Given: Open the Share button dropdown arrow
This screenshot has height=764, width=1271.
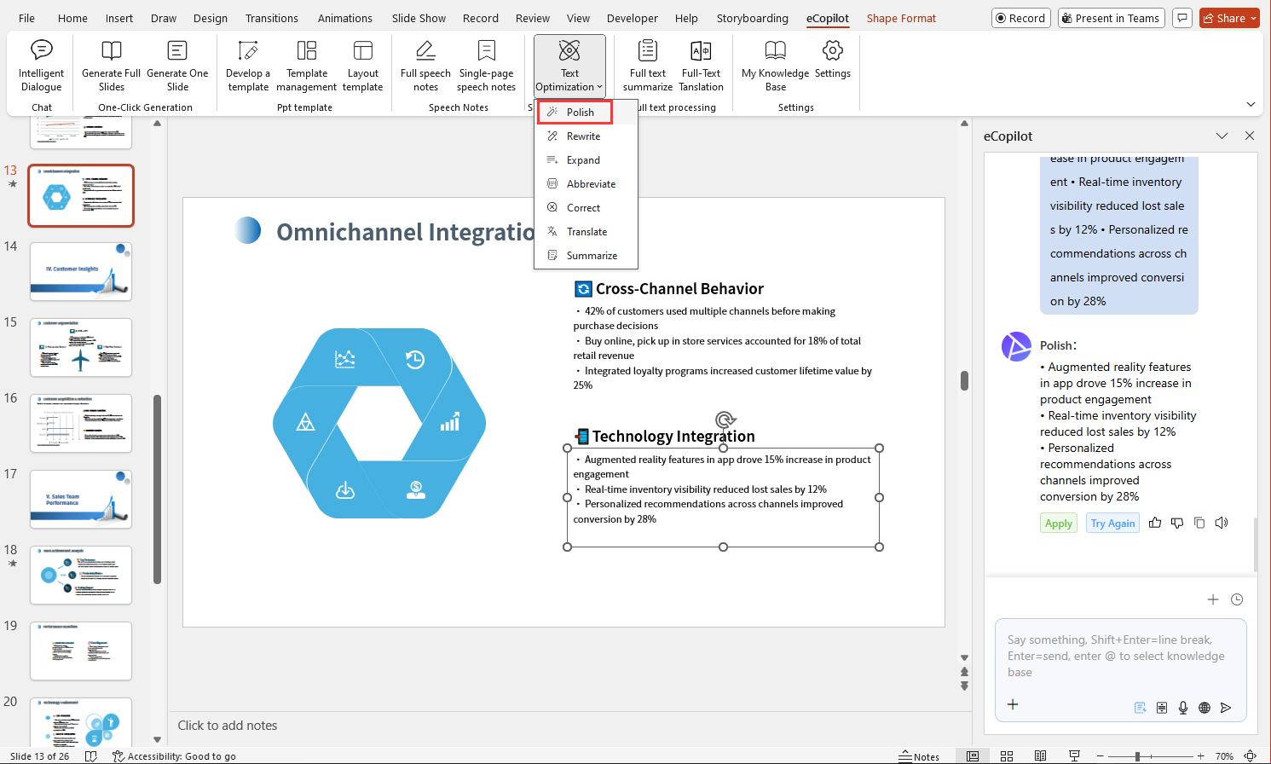Looking at the screenshot, I should tap(1254, 18).
